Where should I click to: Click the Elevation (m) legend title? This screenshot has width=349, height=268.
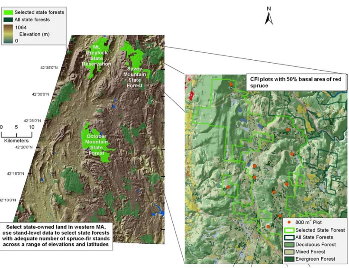pos(35,34)
